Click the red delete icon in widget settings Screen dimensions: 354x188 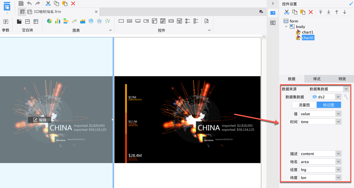311,12
